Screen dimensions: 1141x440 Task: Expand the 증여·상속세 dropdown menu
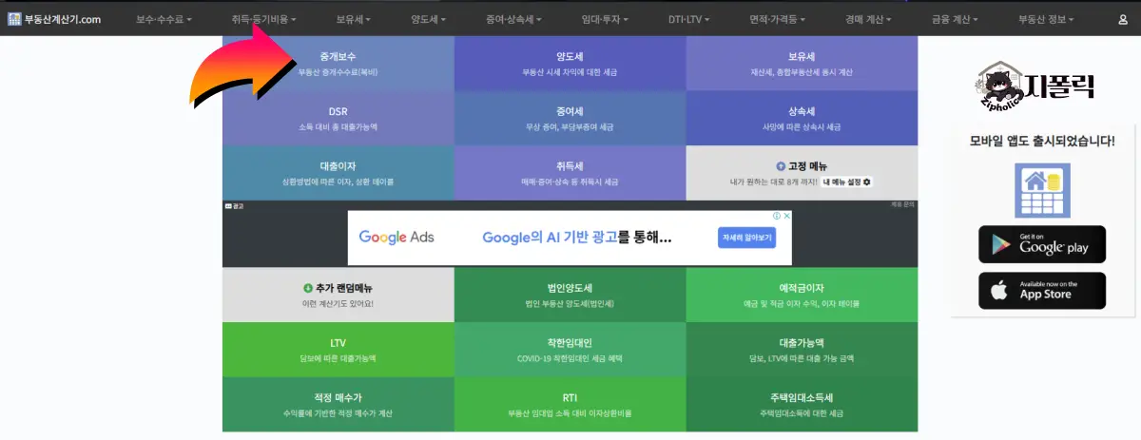[x=514, y=19]
